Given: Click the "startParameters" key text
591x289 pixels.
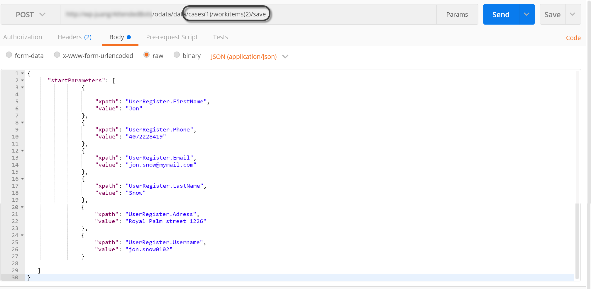Looking at the screenshot, I should 76,81.
